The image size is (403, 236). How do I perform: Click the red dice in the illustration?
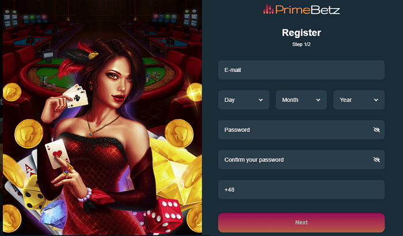click(164, 215)
